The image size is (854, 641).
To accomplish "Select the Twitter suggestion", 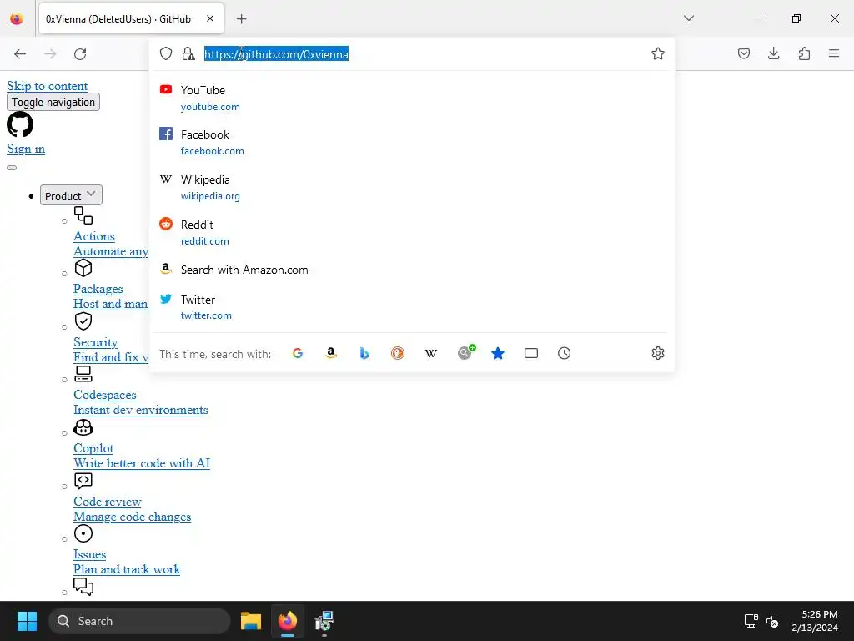I will tap(411, 307).
